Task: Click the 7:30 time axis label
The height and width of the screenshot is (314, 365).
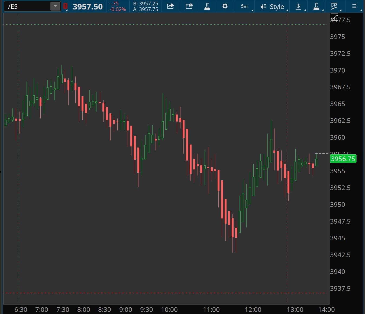Action: (x=63, y=310)
